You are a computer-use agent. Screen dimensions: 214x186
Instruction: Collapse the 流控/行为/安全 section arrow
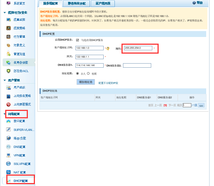tap(5, 13)
